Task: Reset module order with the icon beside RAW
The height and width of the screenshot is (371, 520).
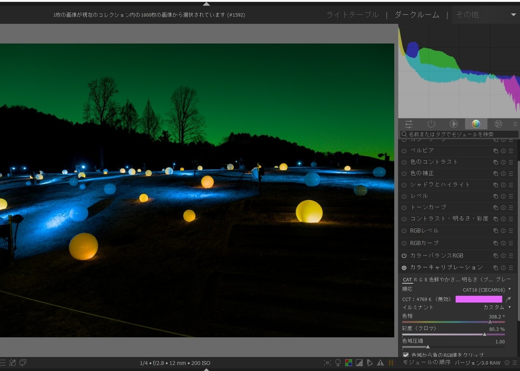Action: (507, 363)
